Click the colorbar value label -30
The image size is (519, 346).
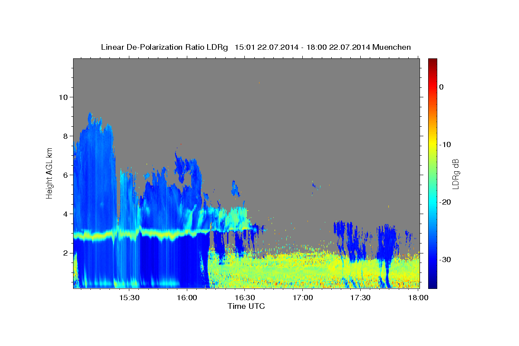(x=445, y=259)
